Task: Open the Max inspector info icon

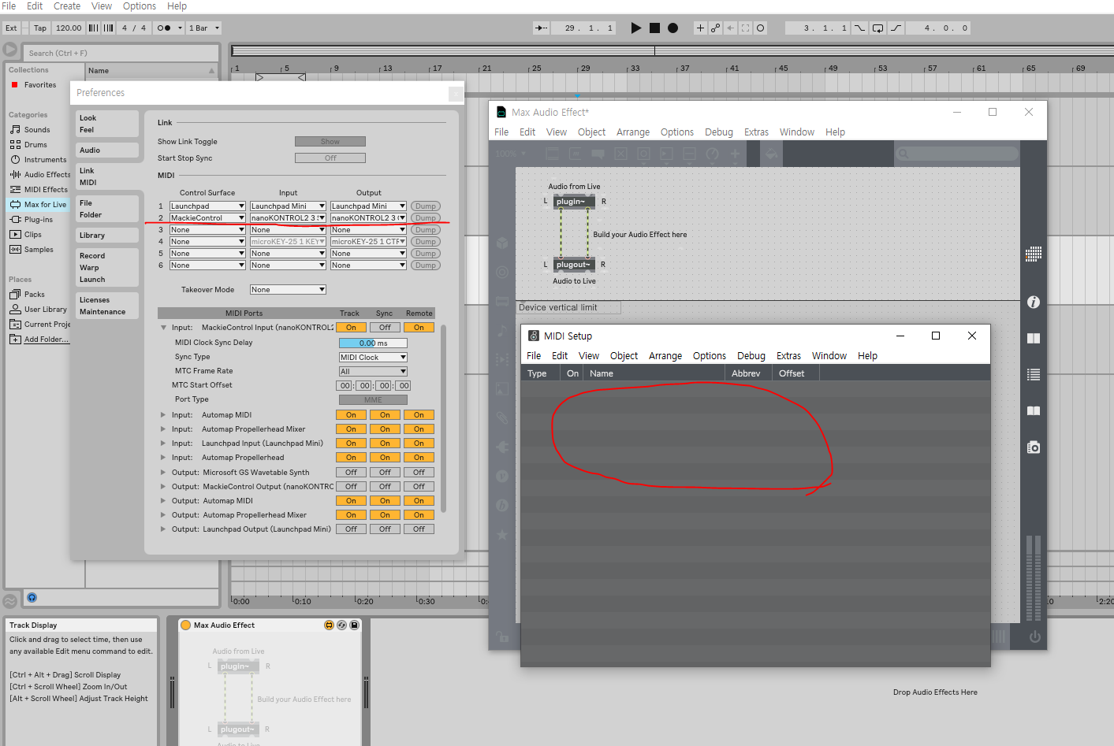Action: coord(1034,302)
